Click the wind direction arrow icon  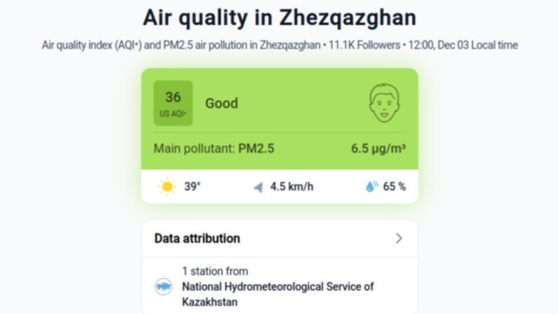258,187
